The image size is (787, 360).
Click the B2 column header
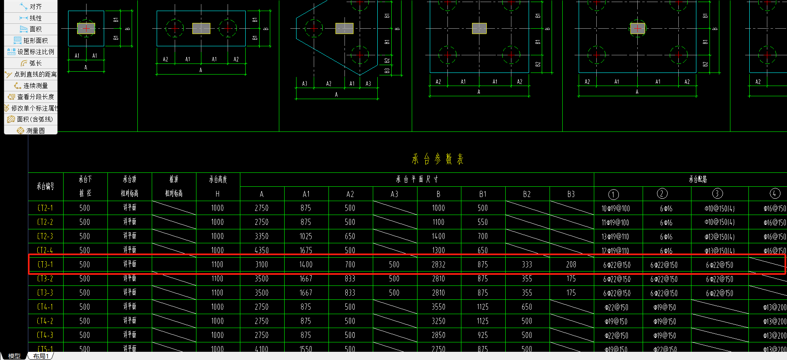click(x=527, y=194)
